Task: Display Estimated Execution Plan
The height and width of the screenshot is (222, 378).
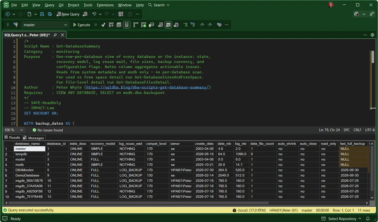Action: [111, 25]
